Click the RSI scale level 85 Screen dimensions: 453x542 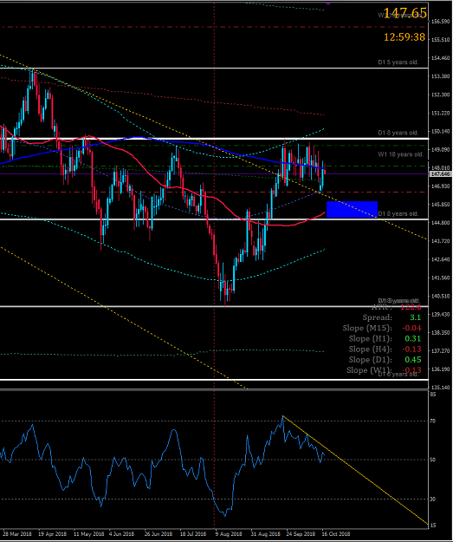coord(433,394)
